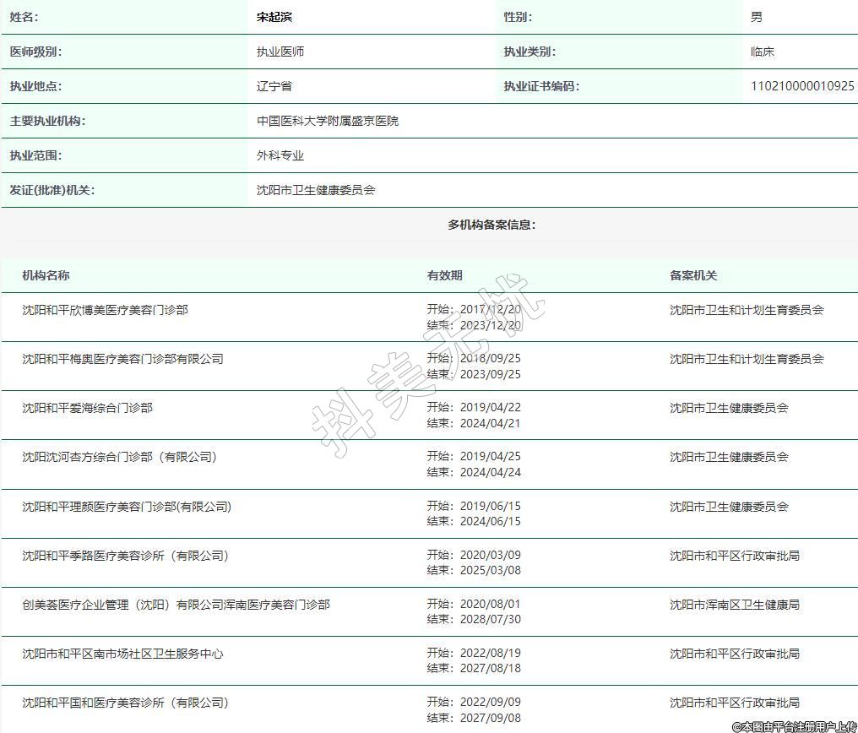Image resolution: width=858 pixels, height=733 pixels.
Task: Click the 沈阳和平国和医疗美容诊所 entry
Action: 125,703
